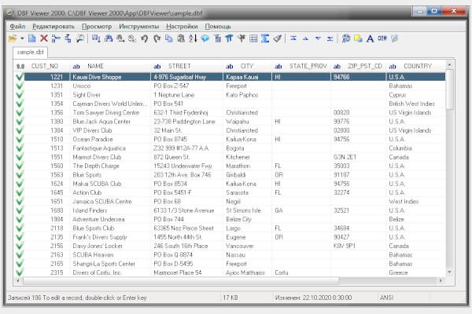
Task: Open the color palette settings icon
Action: (x=346, y=38)
